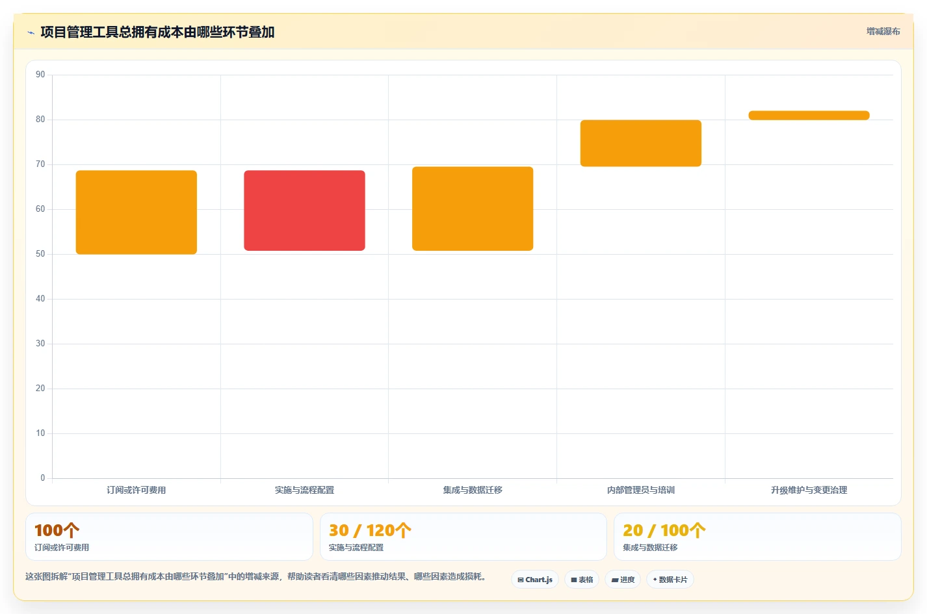Click the 表格 chip
Viewport: 927px width, 614px height.
pyautogui.click(x=582, y=580)
